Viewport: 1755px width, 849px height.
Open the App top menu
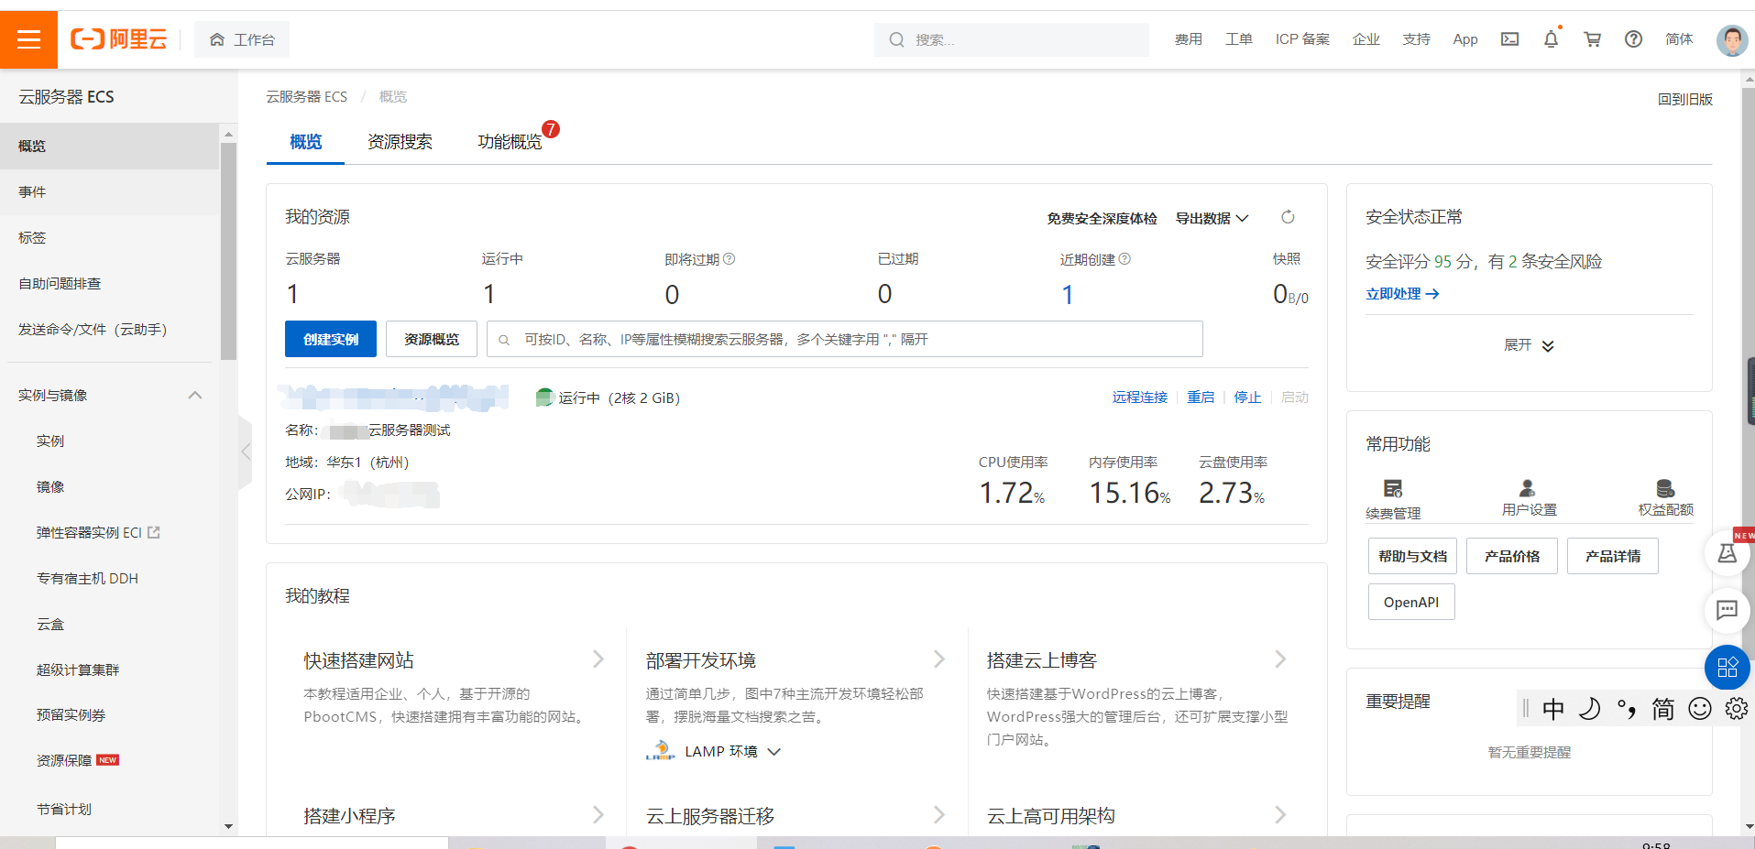pos(1465,39)
